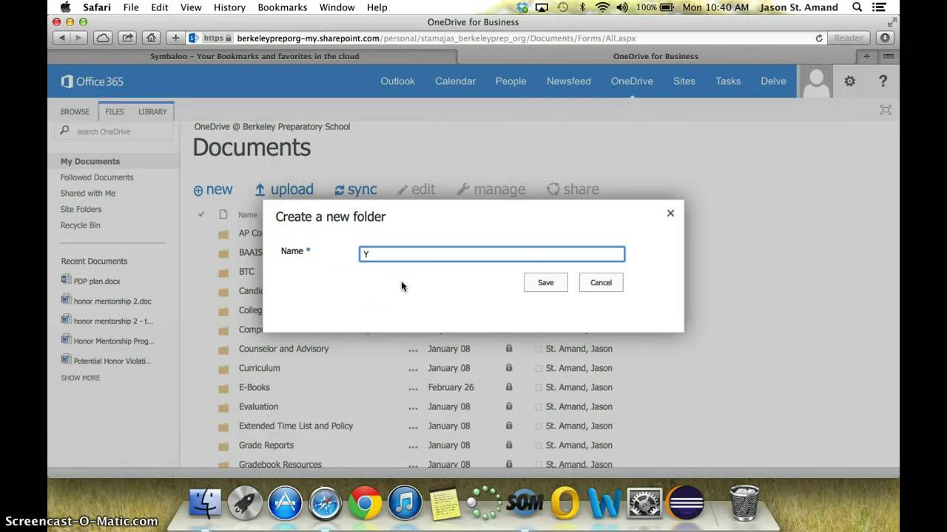Image resolution: width=947 pixels, height=532 pixels.
Task: Open Tasks in the navigation bar
Action: click(x=728, y=81)
